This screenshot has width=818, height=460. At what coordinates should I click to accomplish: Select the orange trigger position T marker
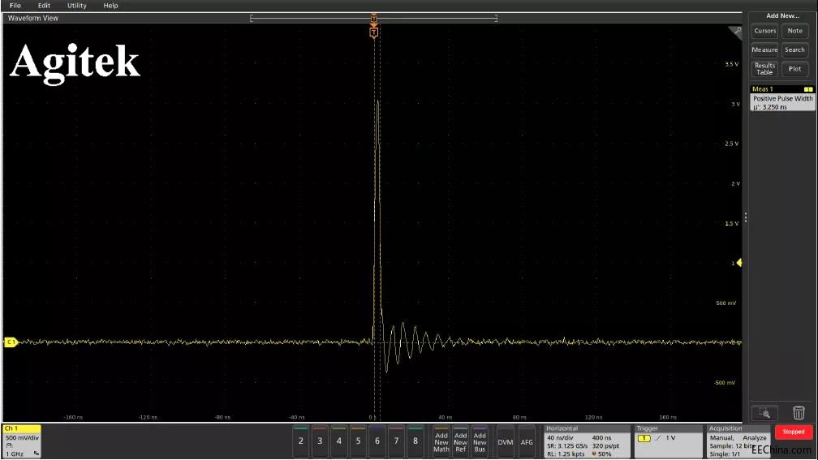373,32
